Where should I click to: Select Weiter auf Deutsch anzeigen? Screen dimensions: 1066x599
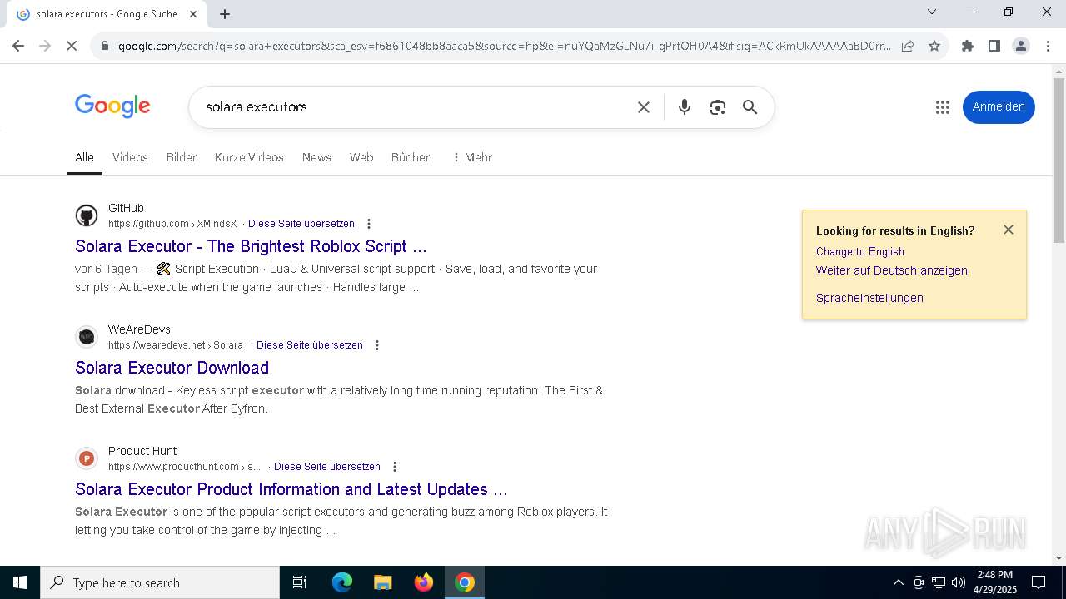(x=892, y=270)
